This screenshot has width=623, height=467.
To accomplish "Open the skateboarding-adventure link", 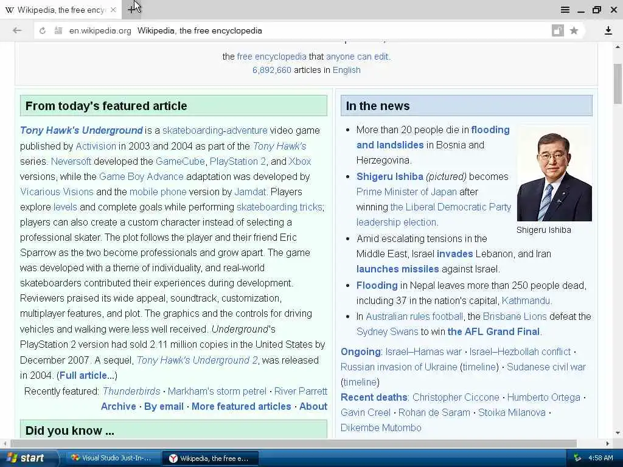I will click(x=215, y=130).
